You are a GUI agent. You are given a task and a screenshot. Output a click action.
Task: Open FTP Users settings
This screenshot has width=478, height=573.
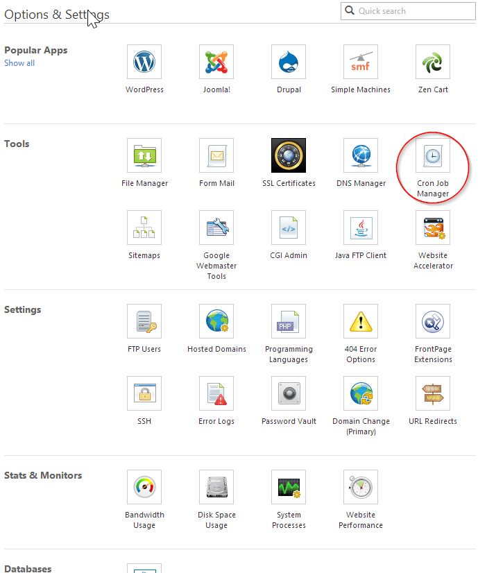(x=144, y=321)
